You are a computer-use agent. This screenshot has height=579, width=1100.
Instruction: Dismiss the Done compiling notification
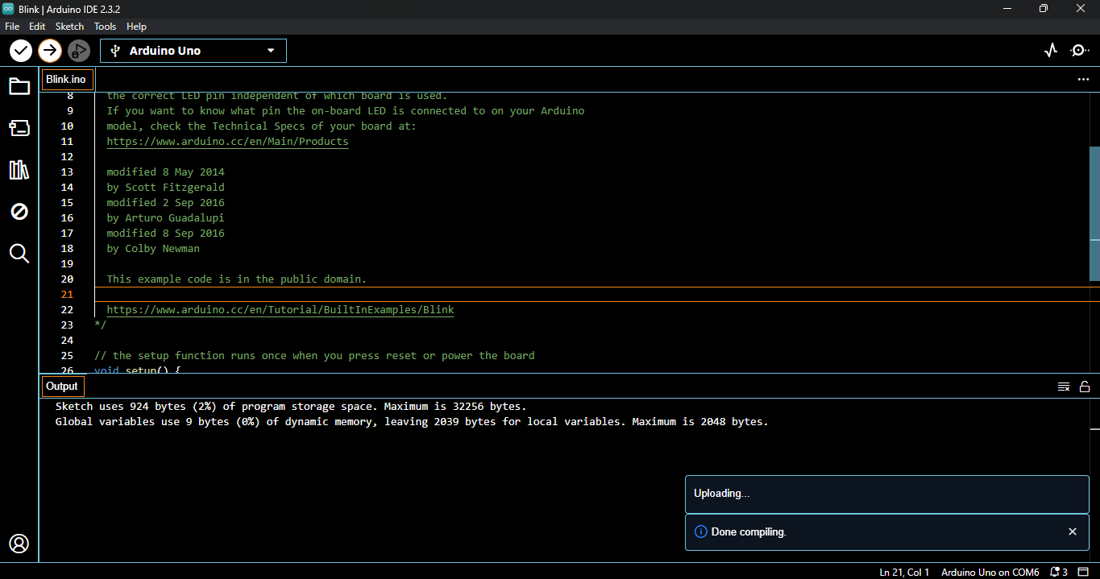point(1072,531)
